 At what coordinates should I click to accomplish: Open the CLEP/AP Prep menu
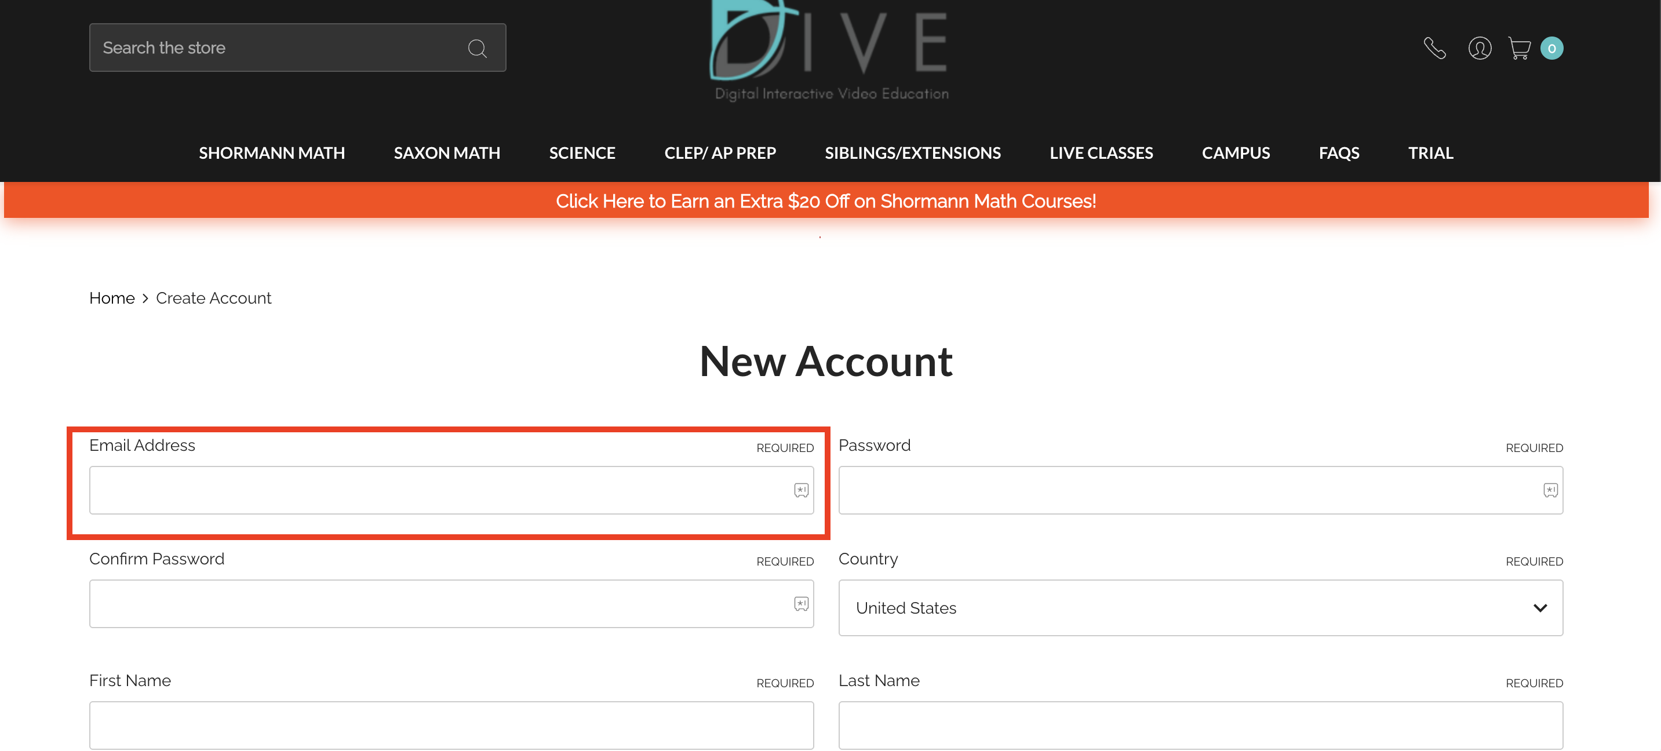pyautogui.click(x=720, y=153)
